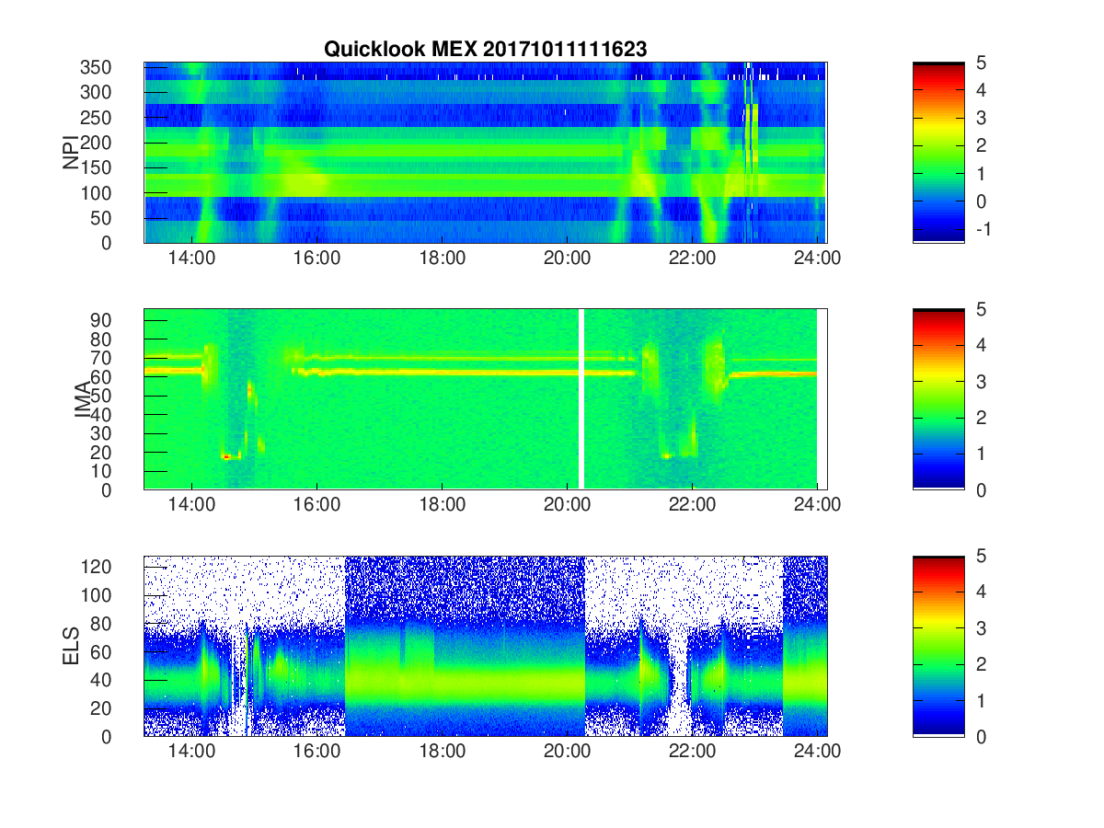
Task: Click the ELS spectrogram panel
Action: (485, 646)
